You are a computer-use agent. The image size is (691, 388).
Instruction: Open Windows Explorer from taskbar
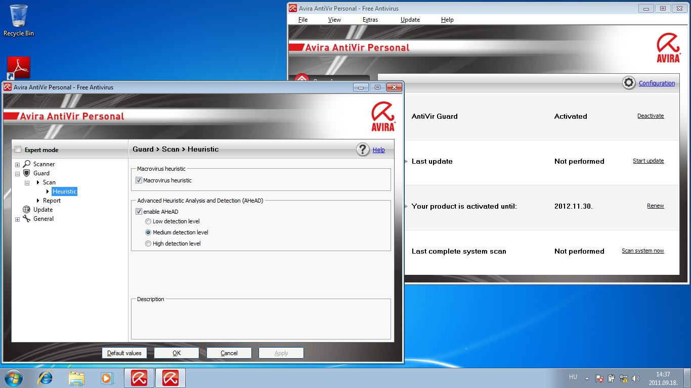(x=76, y=377)
